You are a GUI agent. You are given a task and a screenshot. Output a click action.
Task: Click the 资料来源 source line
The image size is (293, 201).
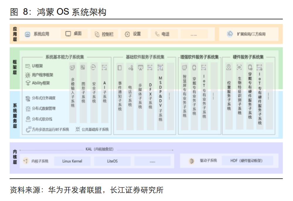tap(87, 190)
